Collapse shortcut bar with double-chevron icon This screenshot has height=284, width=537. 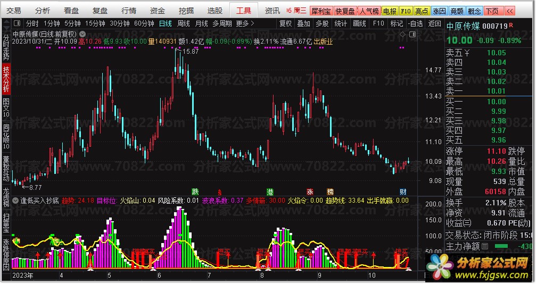(x=510, y=11)
